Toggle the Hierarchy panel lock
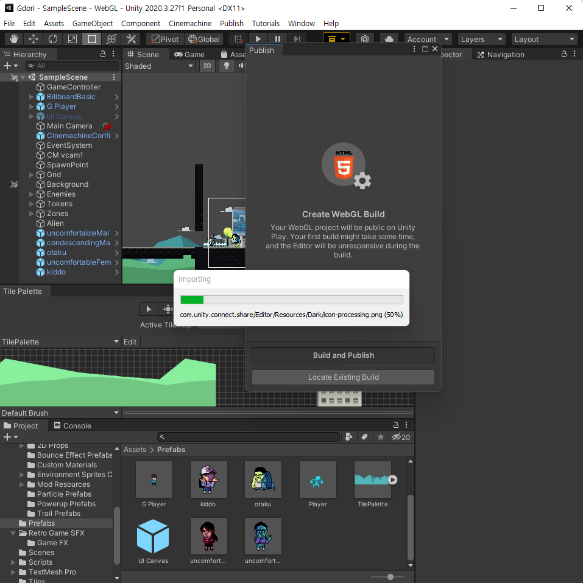The width and height of the screenshot is (583, 583). click(x=103, y=54)
